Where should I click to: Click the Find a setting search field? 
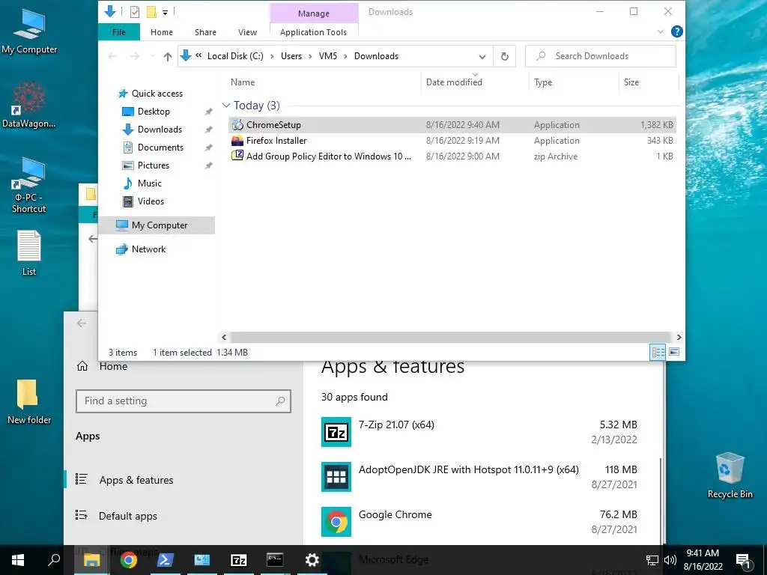coord(184,401)
